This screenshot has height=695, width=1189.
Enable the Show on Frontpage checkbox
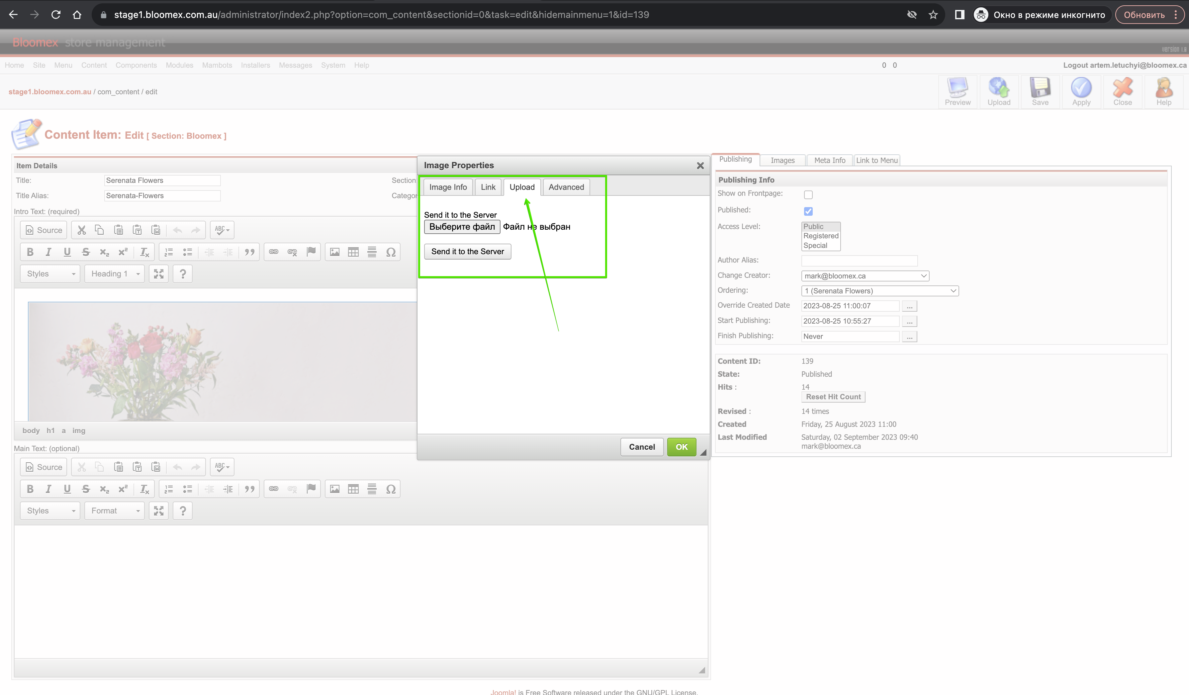808,194
